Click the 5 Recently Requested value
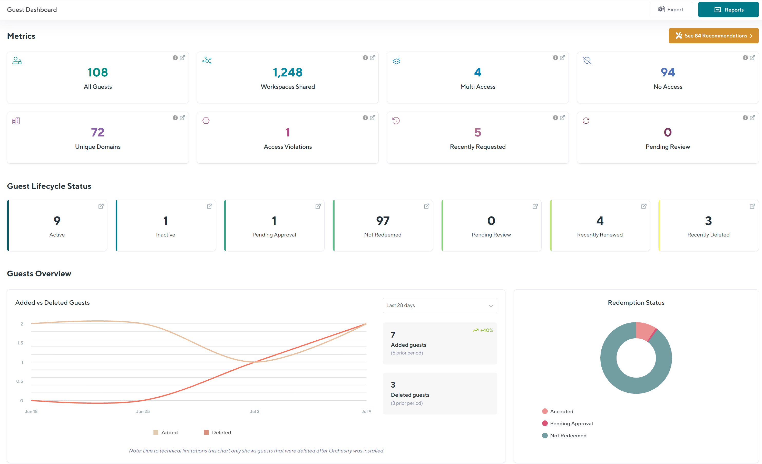Image resolution: width=762 pixels, height=464 pixels. point(477,132)
